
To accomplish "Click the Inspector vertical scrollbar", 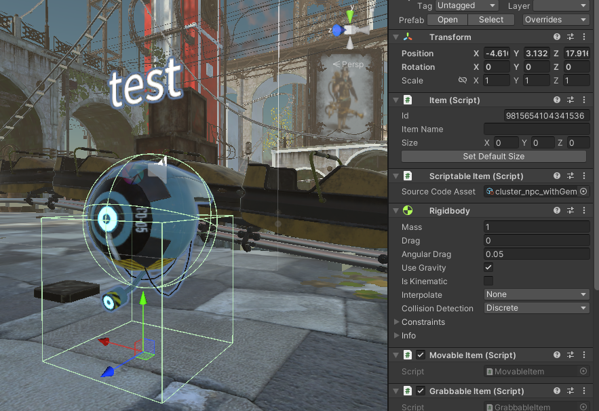I will 596,145.
